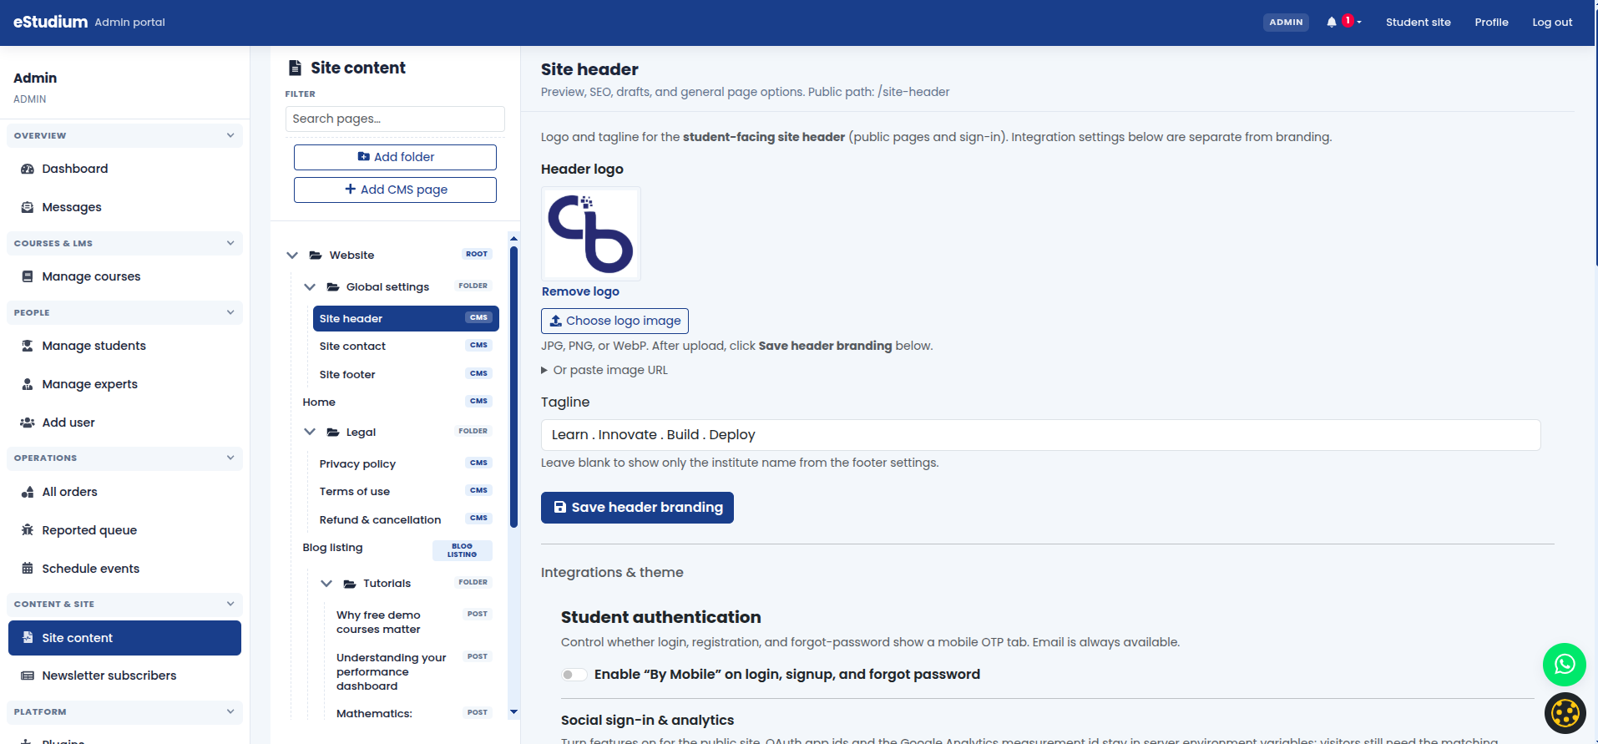Click the Manage experts person icon
Screen dimensions: 1598x744
pos(27,384)
